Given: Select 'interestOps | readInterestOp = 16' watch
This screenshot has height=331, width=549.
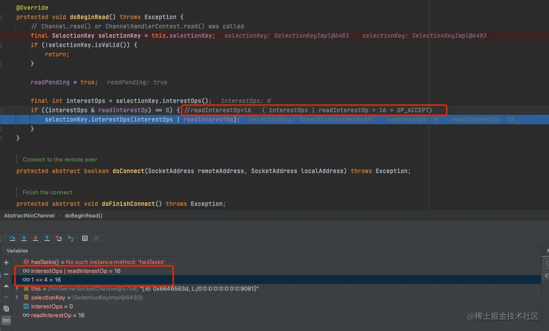Looking at the screenshot, I should click(x=276, y=271).
